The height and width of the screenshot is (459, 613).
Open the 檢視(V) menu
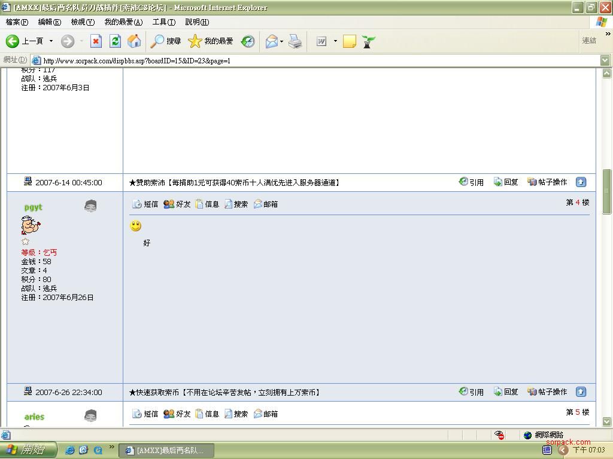pyautogui.click(x=83, y=22)
